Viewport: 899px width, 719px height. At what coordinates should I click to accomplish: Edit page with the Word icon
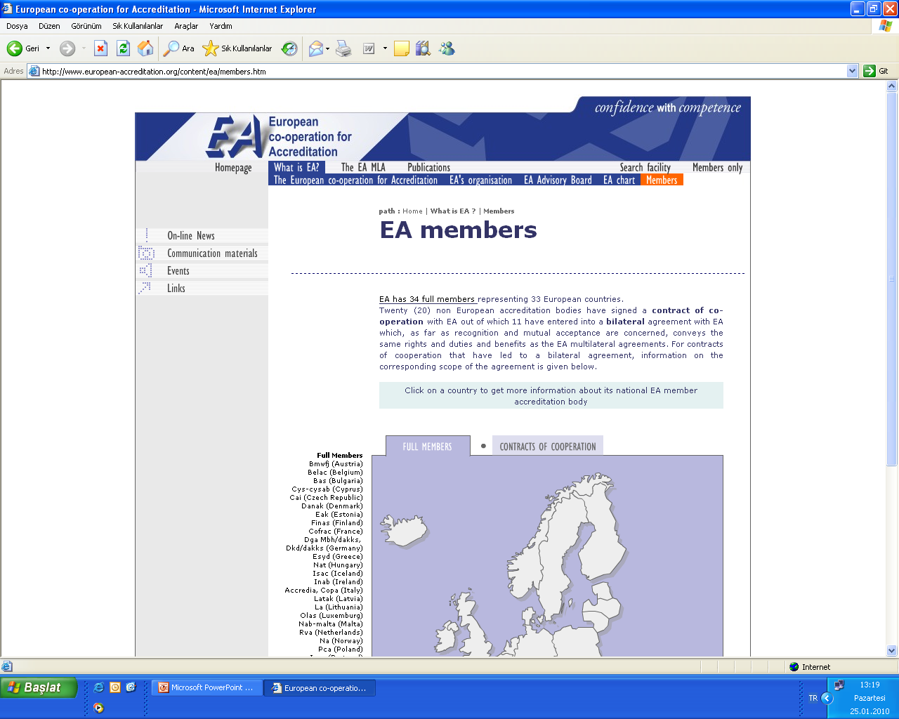[x=369, y=48]
